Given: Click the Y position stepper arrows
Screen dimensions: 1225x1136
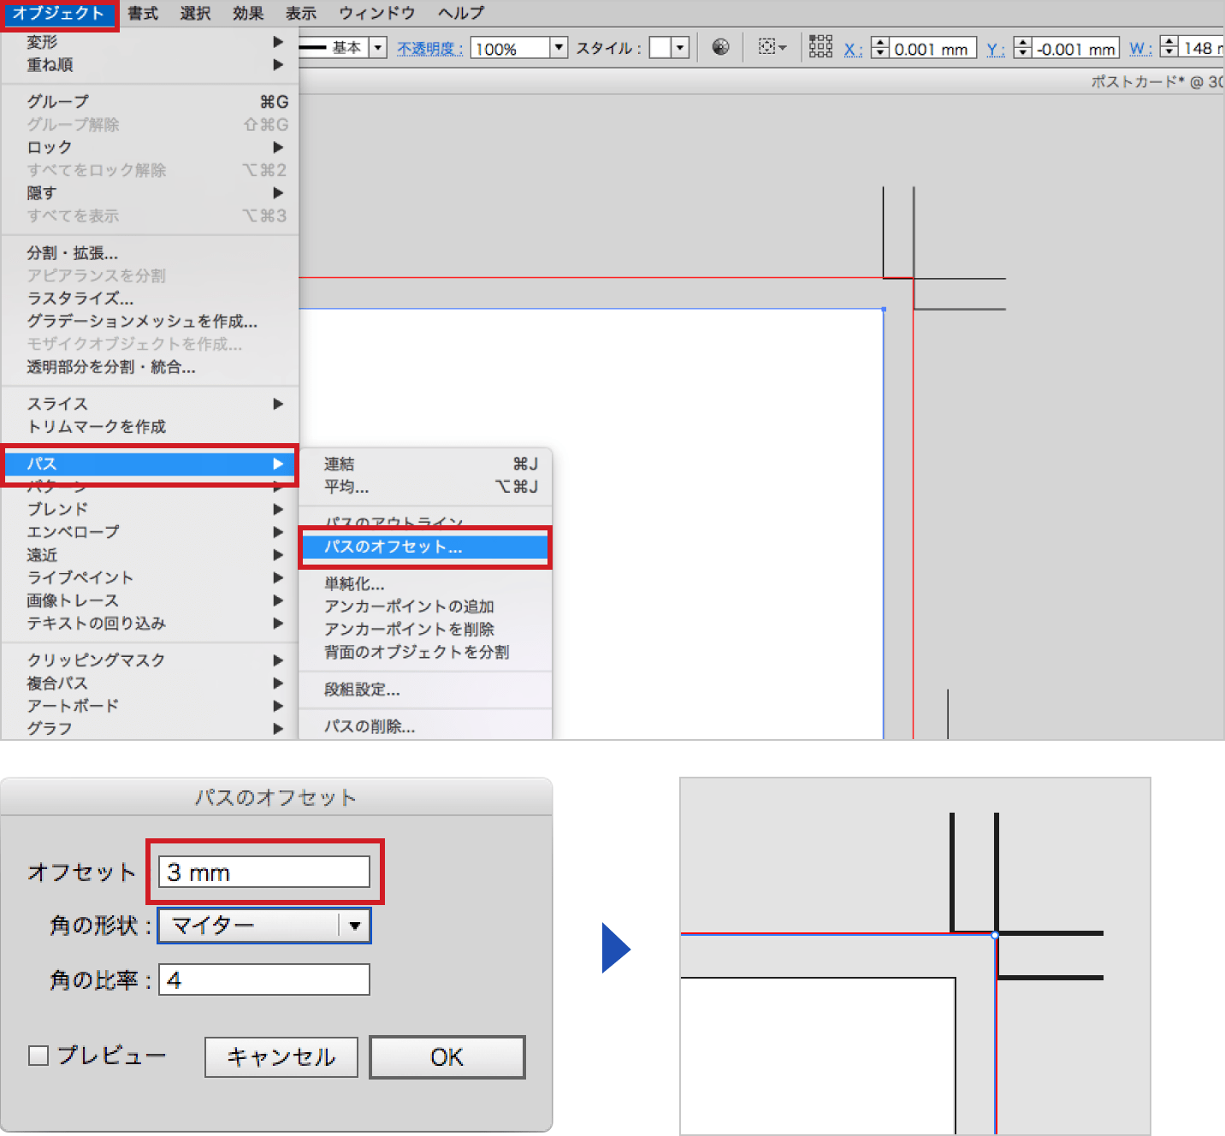Looking at the screenshot, I should pos(1022,48).
